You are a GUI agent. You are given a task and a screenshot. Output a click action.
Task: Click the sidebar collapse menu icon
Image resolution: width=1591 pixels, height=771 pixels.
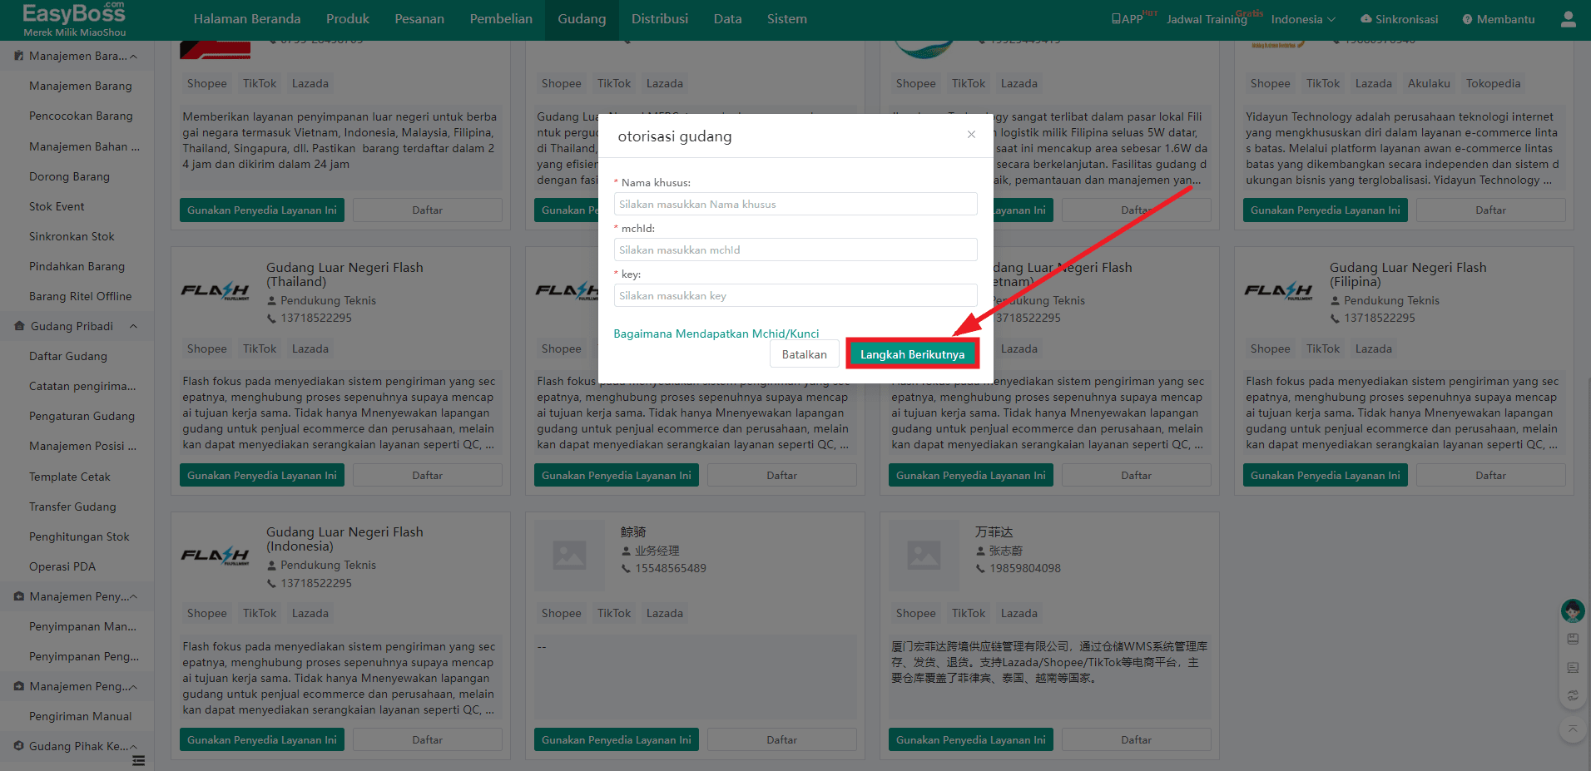tap(138, 760)
